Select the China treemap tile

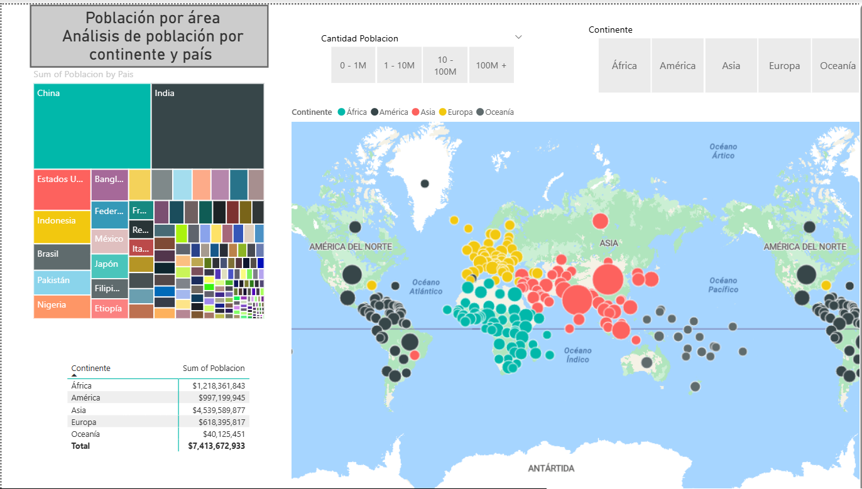[x=92, y=126]
